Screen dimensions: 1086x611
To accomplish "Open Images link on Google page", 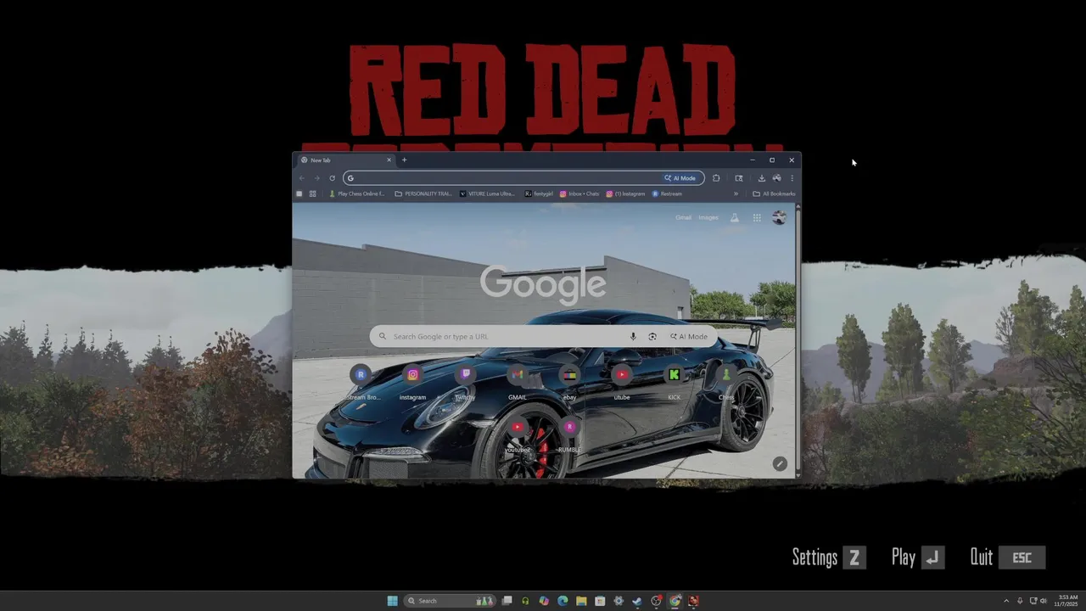I will [x=708, y=218].
